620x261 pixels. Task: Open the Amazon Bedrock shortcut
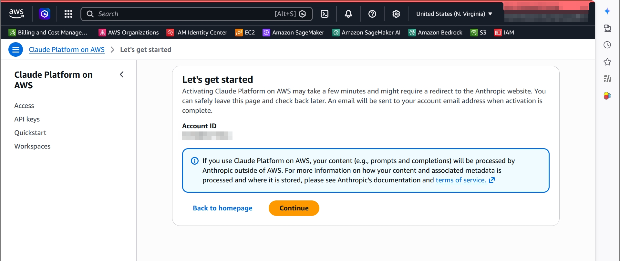tap(436, 33)
